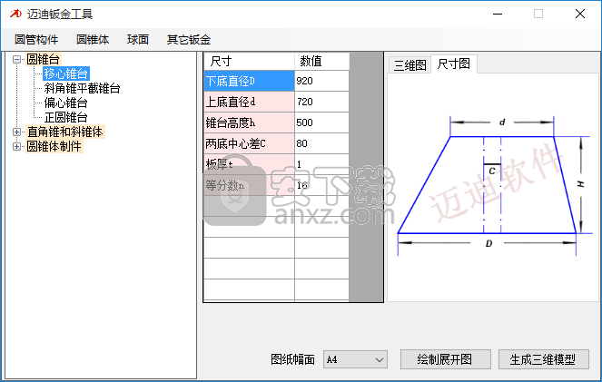
Task: Click the 等分数n value cell
Action: point(321,186)
